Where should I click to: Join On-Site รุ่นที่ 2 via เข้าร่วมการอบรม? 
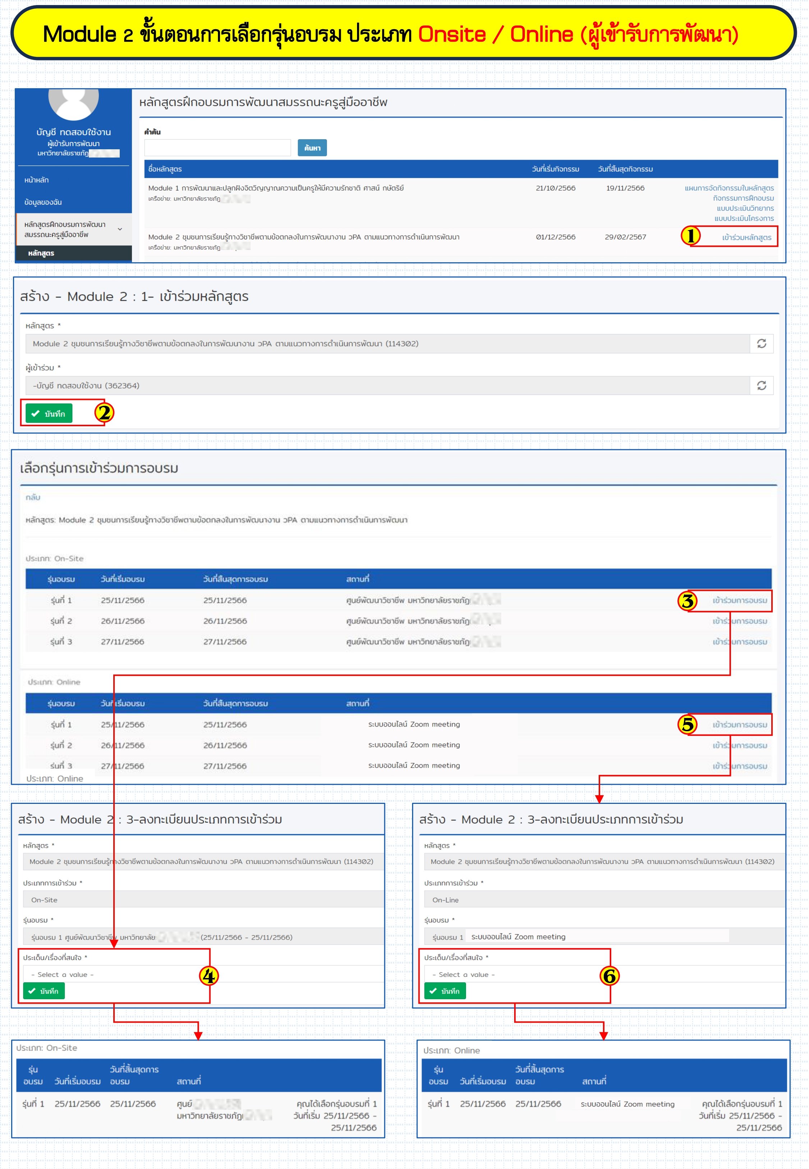(740, 621)
